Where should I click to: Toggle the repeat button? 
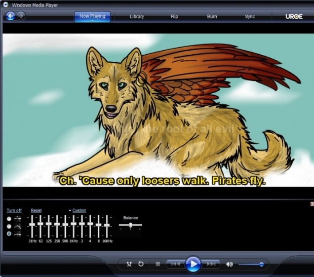140,264
